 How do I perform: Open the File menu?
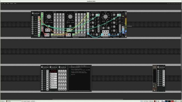coord(2,3)
